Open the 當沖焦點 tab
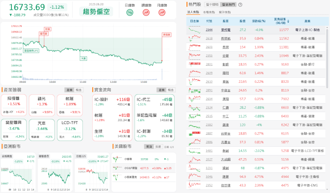 coord(225,12)
